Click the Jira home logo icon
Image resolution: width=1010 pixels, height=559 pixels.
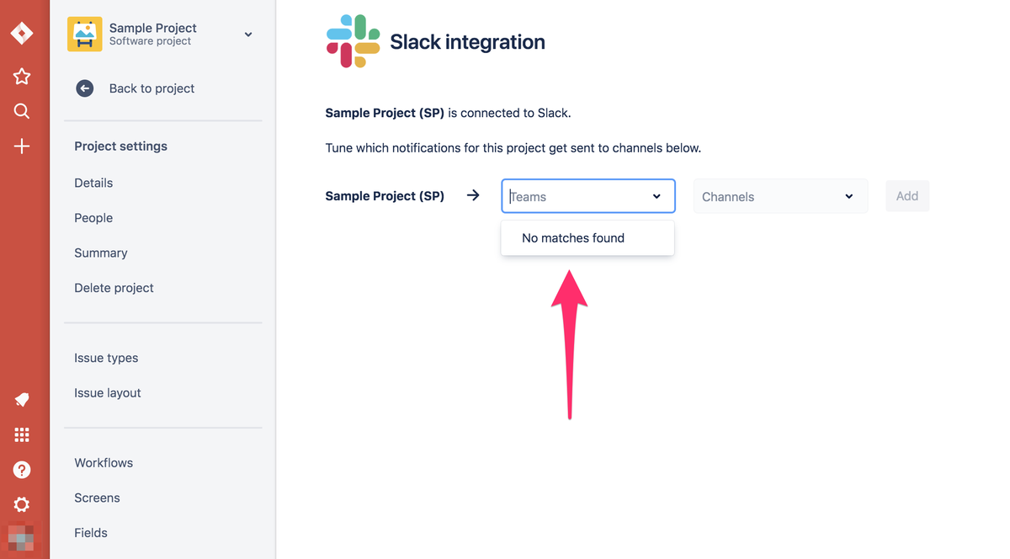[x=22, y=34]
